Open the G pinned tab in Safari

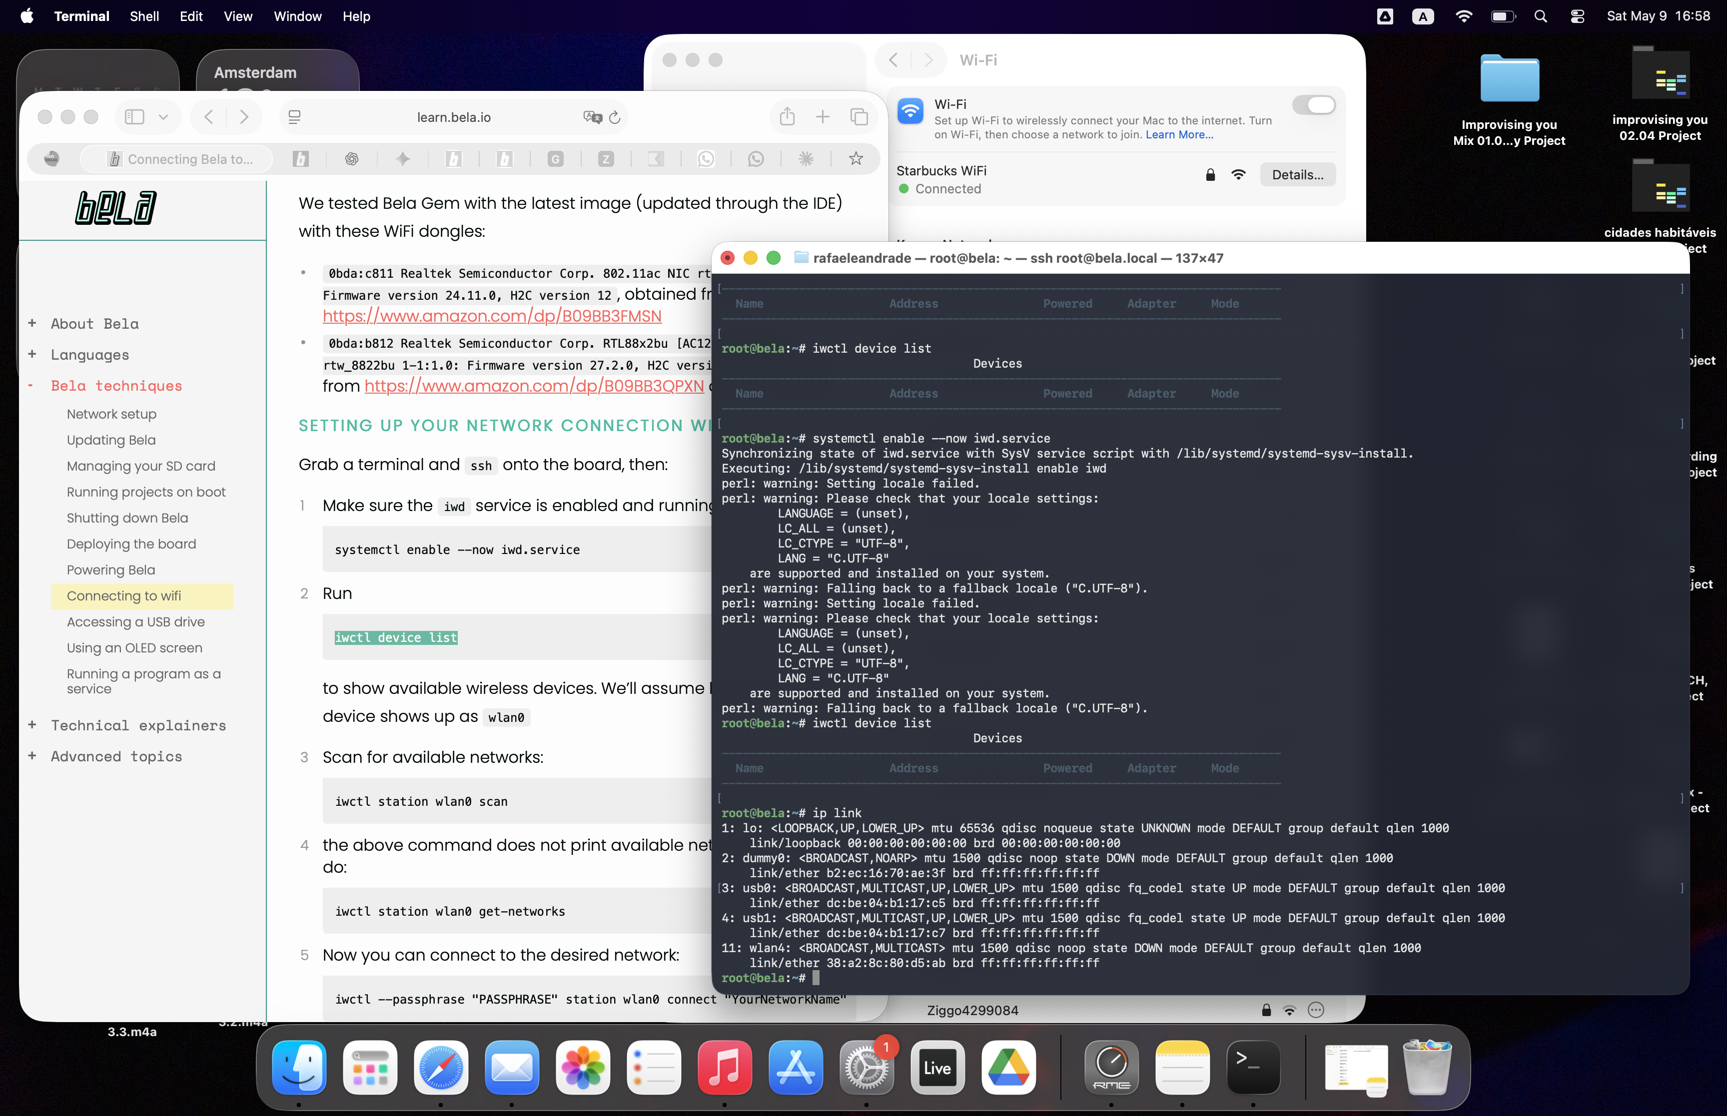[x=555, y=159]
